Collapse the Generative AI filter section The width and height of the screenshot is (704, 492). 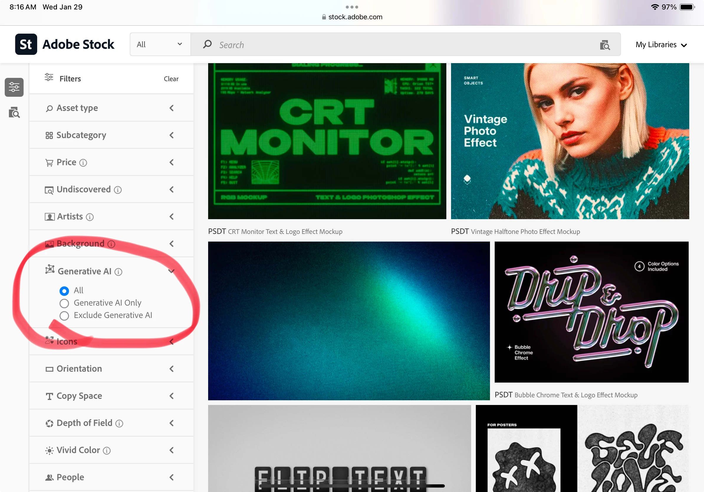[x=171, y=271]
